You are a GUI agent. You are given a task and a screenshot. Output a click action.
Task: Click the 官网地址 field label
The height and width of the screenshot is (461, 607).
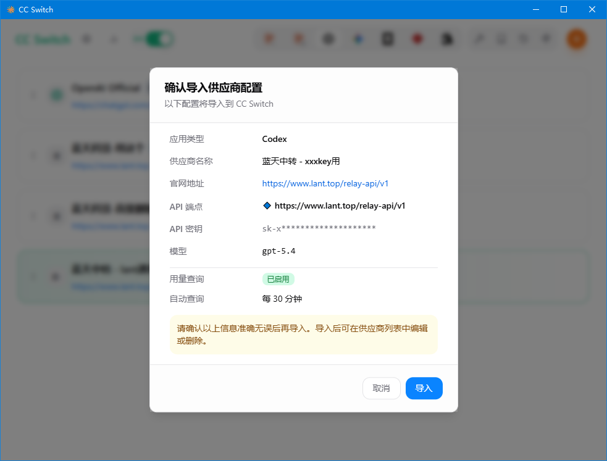(x=186, y=183)
